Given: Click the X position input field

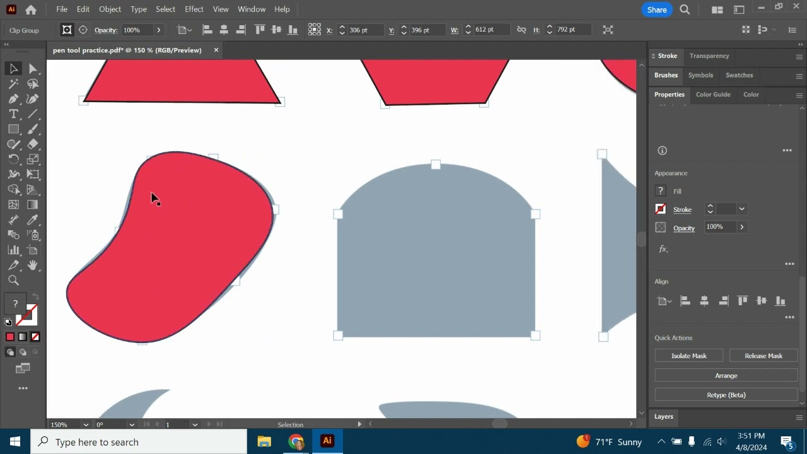Looking at the screenshot, I should coord(365,30).
